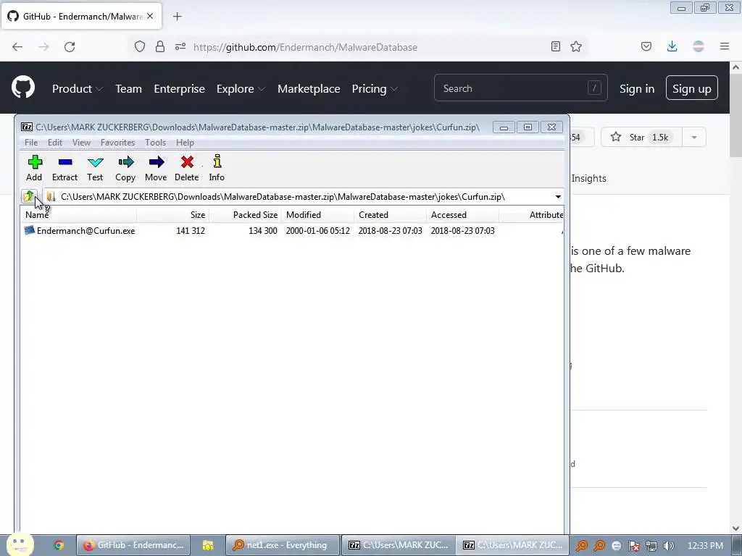The height and width of the screenshot is (556, 742).
Task: Click the packed size value 134 300
Action: pyautogui.click(x=262, y=231)
